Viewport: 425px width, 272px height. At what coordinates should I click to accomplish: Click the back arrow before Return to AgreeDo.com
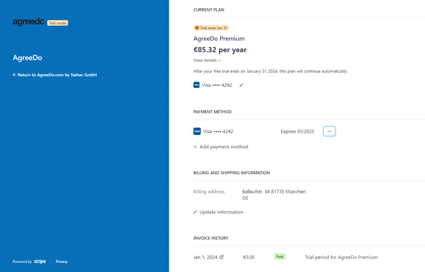15,75
